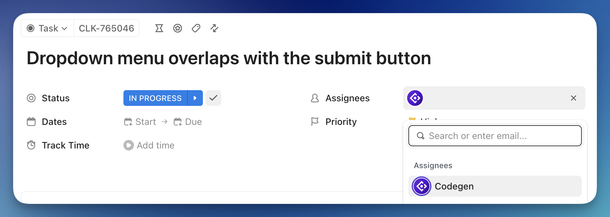
Task: Click the Assignees person icon
Action: click(x=315, y=98)
